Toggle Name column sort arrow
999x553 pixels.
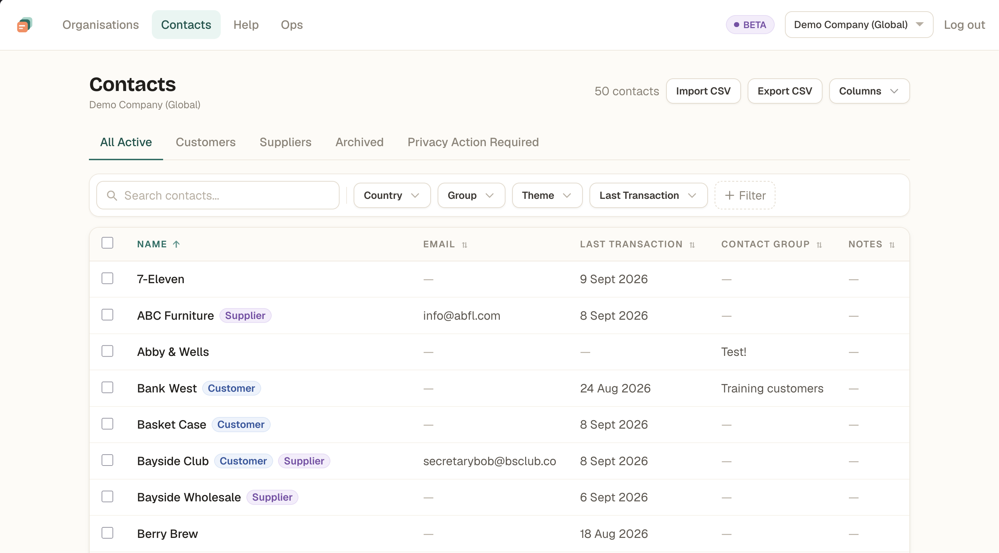[x=176, y=244]
